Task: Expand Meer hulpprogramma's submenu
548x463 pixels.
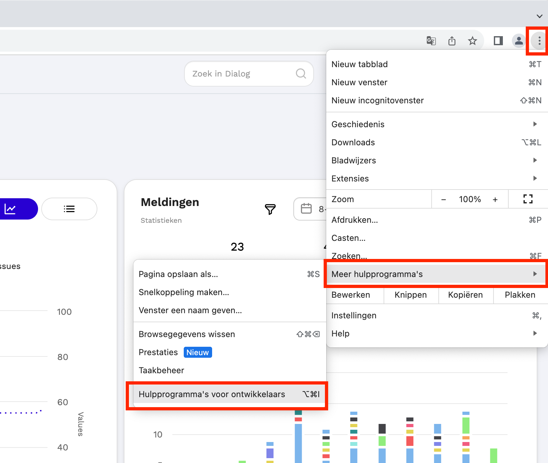Action: pos(437,274)
